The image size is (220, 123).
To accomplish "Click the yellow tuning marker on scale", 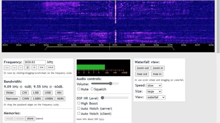I will (110, 46).
